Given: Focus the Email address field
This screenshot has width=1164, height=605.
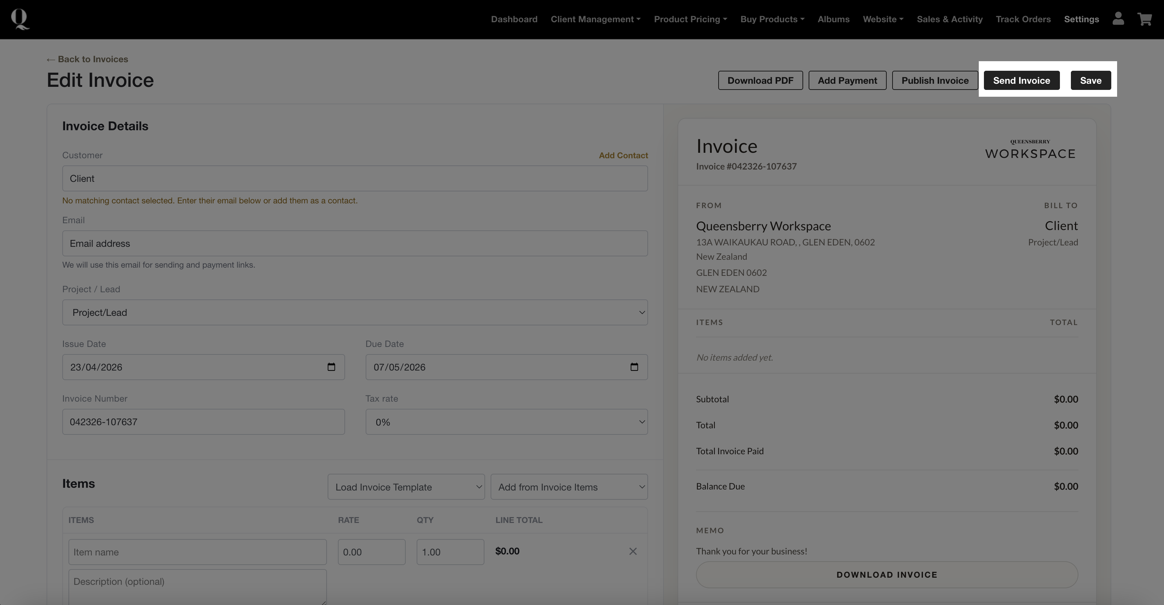Looking at the screenshot, I should (x=355, y=244).
